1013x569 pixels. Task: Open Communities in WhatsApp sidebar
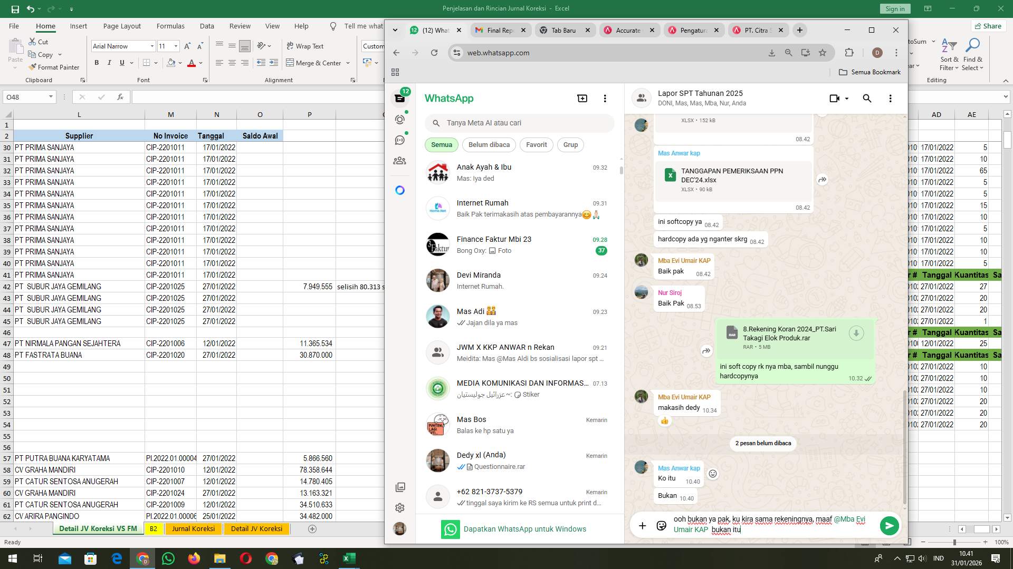coord(399,161)
